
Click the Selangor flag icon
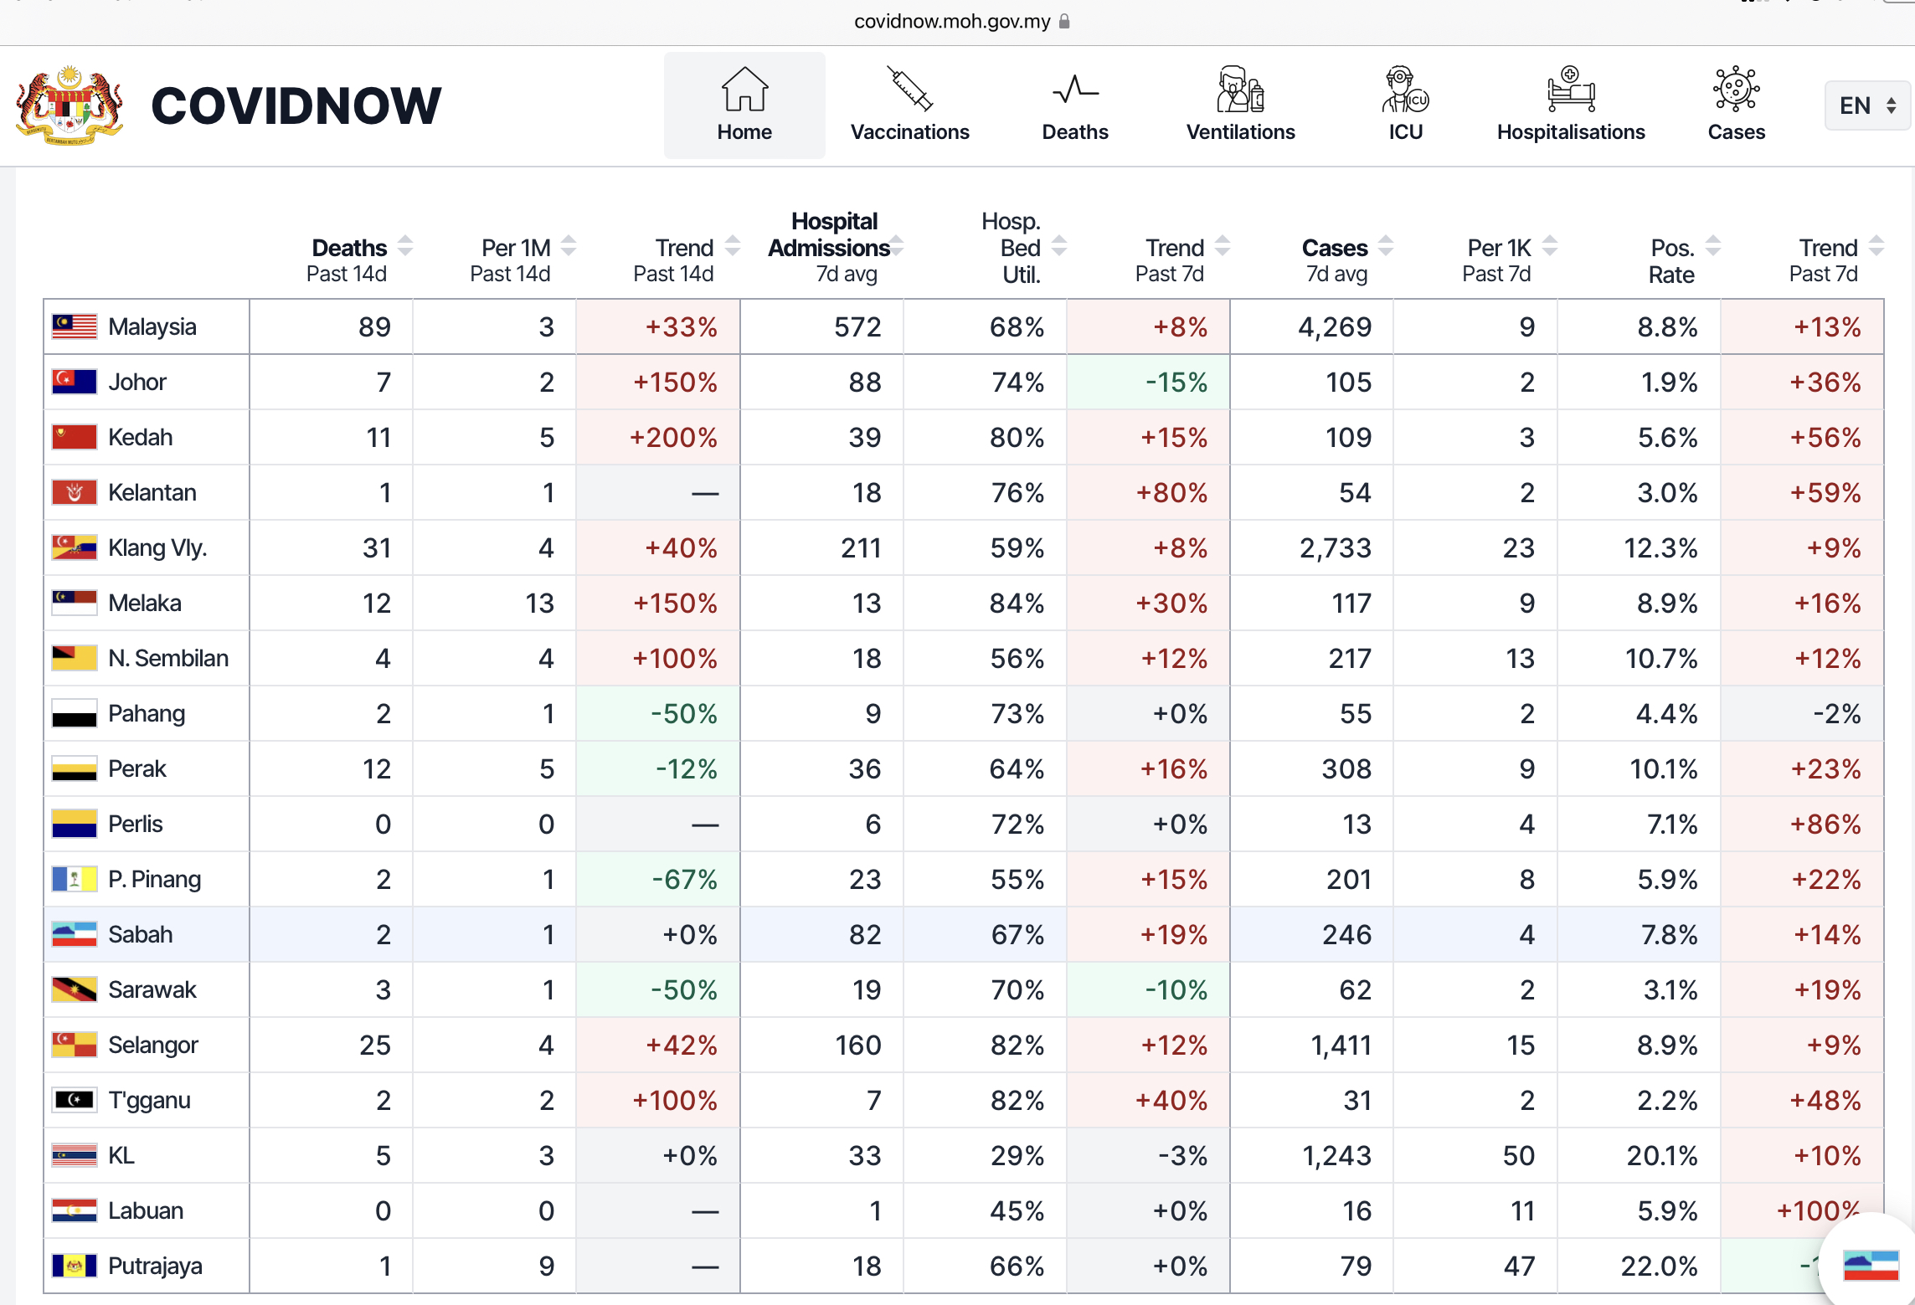point(75,1045)
